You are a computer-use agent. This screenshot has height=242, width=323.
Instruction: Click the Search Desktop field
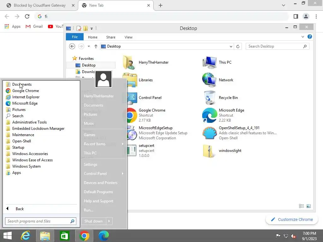[x=278, y=46]
